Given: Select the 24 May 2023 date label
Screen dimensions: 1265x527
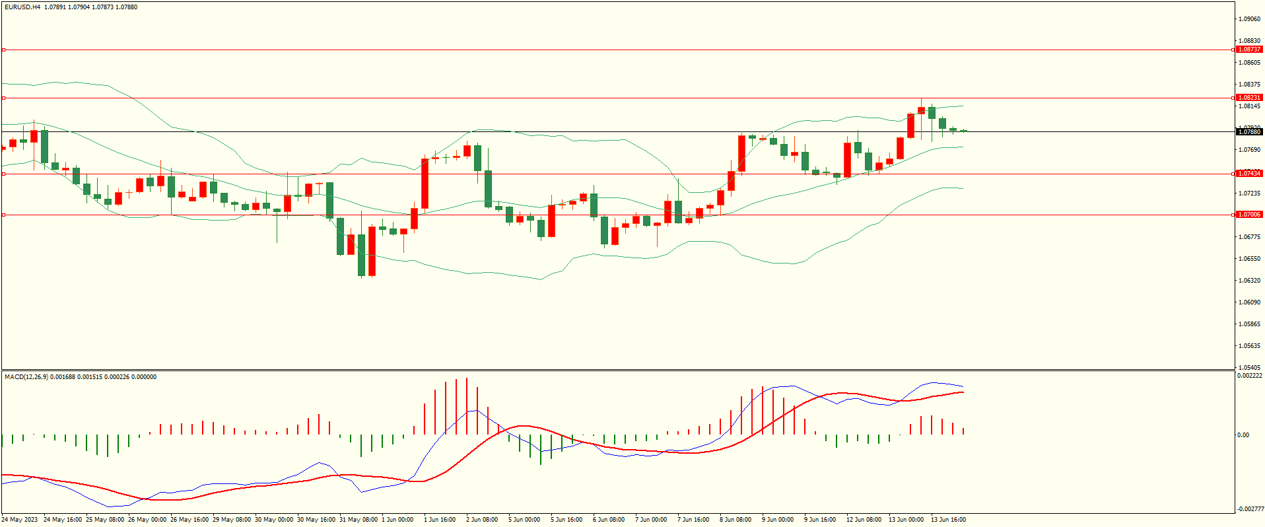Looking at the screenshot, I should tap(20, 520).
